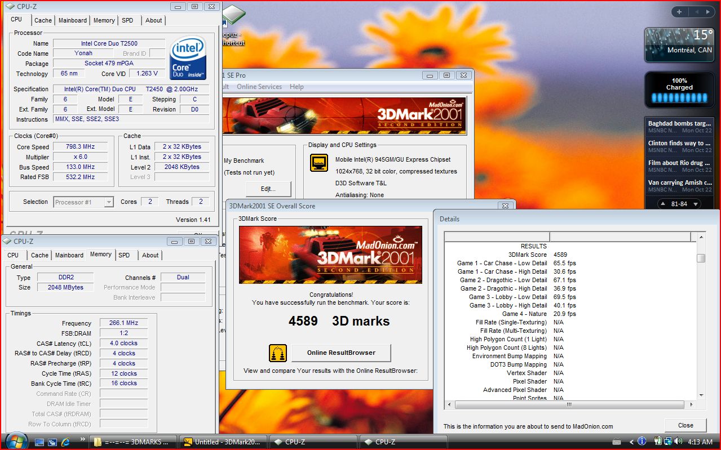The width and height of the screenshot is (721, 450).
Task: Click the Details list vertical scrollbar thumb
Action: click(x=701, y=258)
